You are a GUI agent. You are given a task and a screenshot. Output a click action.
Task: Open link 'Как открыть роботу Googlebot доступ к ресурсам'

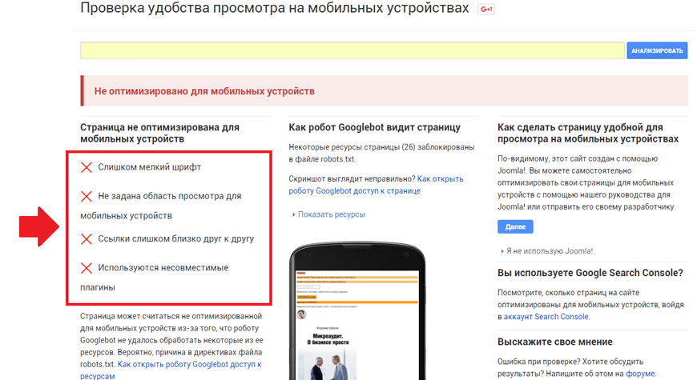[171, 370]
